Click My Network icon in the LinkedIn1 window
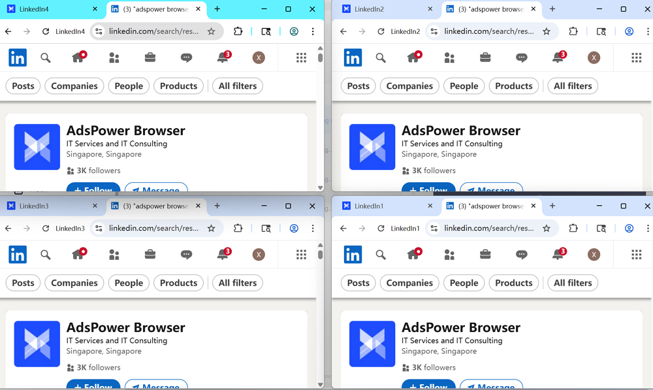The height and width of the screenshot is (390, 653). tap(449, 254)
